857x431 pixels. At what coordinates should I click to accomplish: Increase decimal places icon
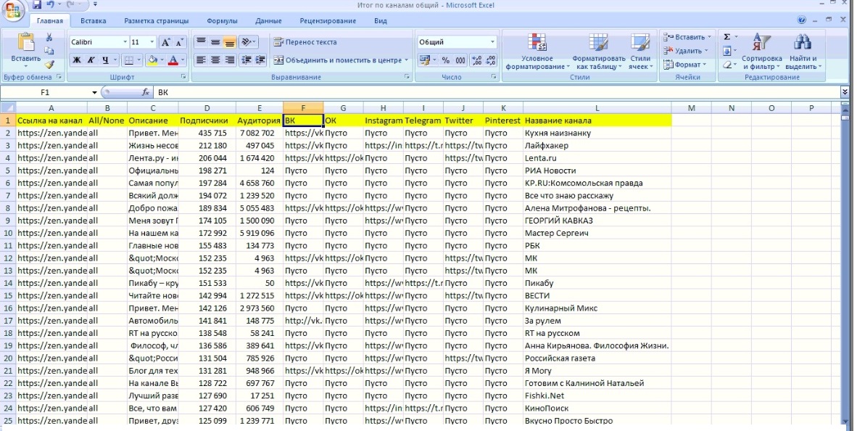(476, 60)
